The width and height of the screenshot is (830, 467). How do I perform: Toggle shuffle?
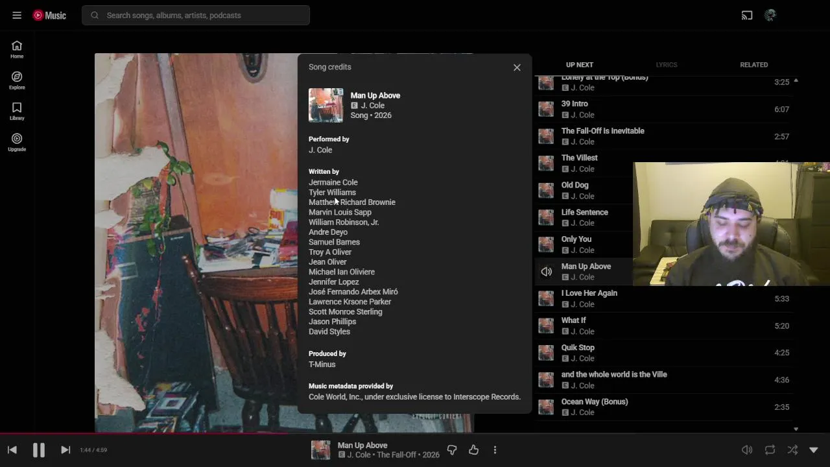coord(792,449)
